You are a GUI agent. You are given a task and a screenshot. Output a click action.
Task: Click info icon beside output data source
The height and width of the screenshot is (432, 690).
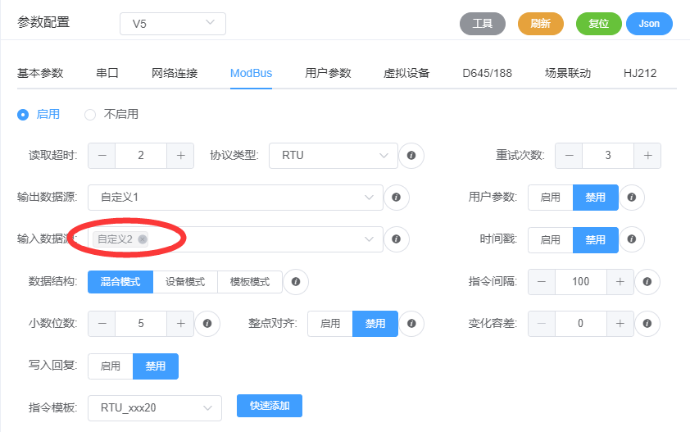[397, 198]
